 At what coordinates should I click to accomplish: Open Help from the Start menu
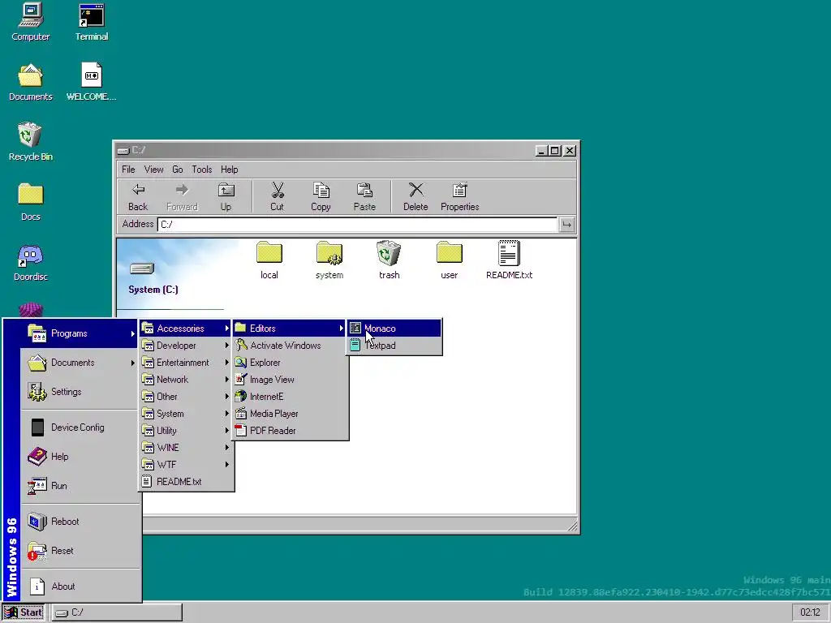[x=80, y=456]
